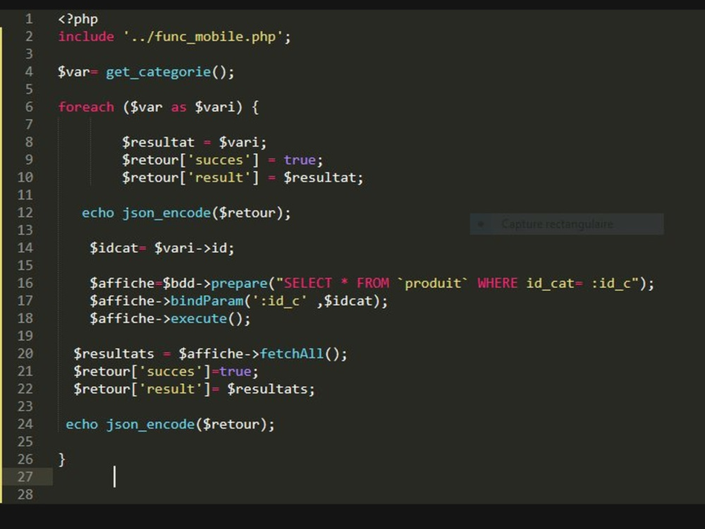Click the 'execute' method on line 18
Viewport: 705px width, 529px height.
pos(199,319)
